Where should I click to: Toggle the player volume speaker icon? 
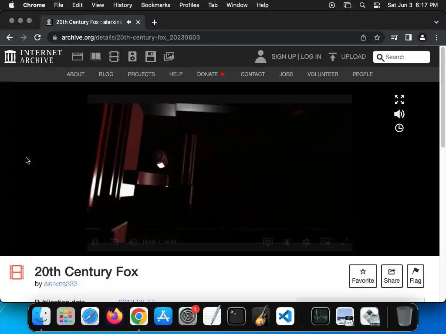click(x=399, y=114)
